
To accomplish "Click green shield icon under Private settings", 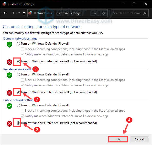I will pyautogui.click(x=9, y=75).
